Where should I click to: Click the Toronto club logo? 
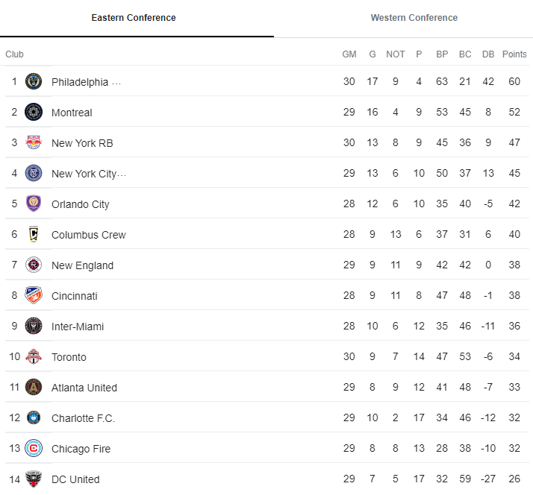tap(34, 356)
